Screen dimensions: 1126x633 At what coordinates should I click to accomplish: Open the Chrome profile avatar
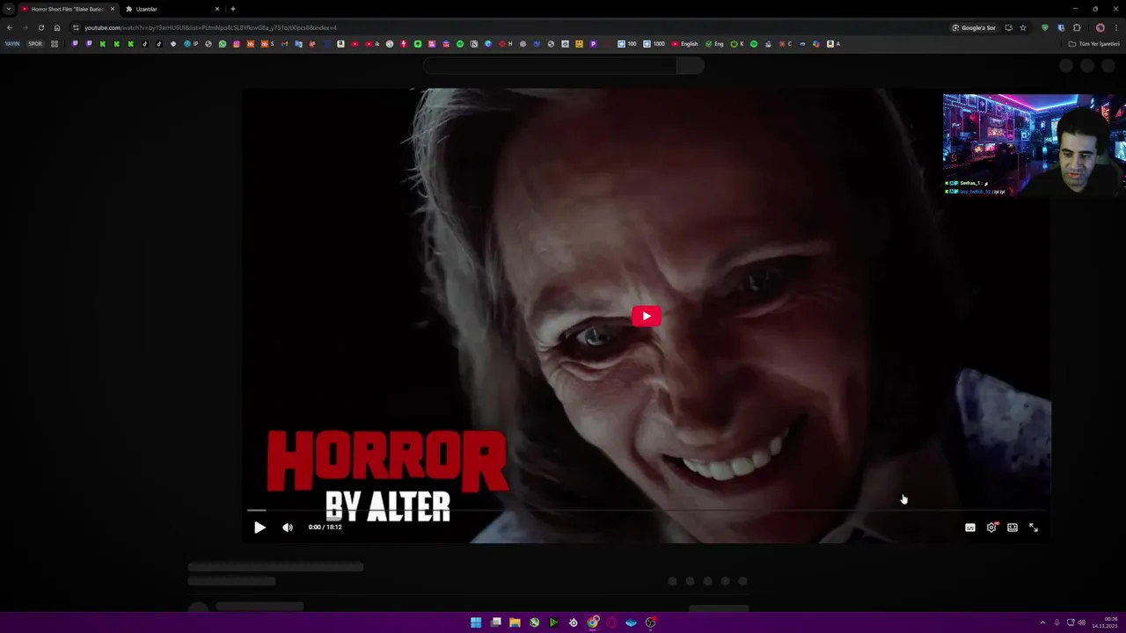coord(1100,27)
